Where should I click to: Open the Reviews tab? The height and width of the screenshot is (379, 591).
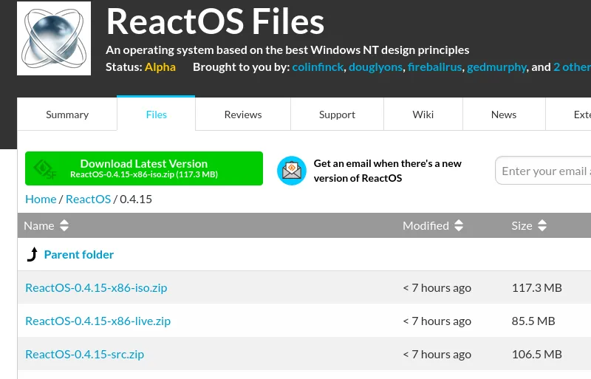(243, 115)
